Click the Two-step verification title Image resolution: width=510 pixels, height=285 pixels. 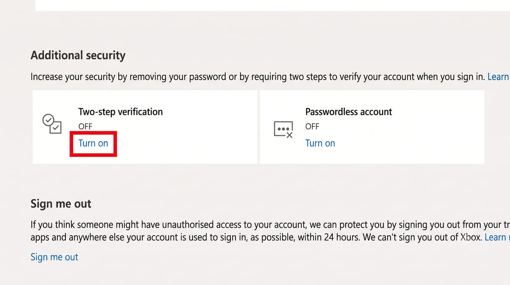(121, 112)
